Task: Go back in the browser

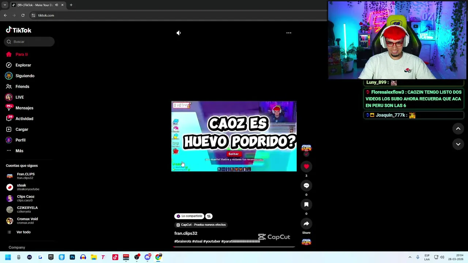Action: pyautogui.click(x=5, y=15)
